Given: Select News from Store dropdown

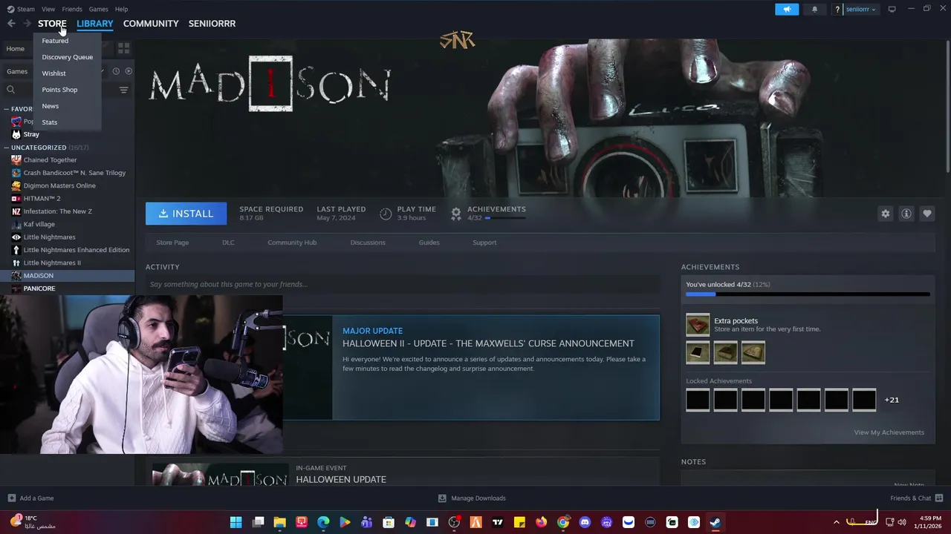Looking at the screenshot, I should tap(51, 106).
